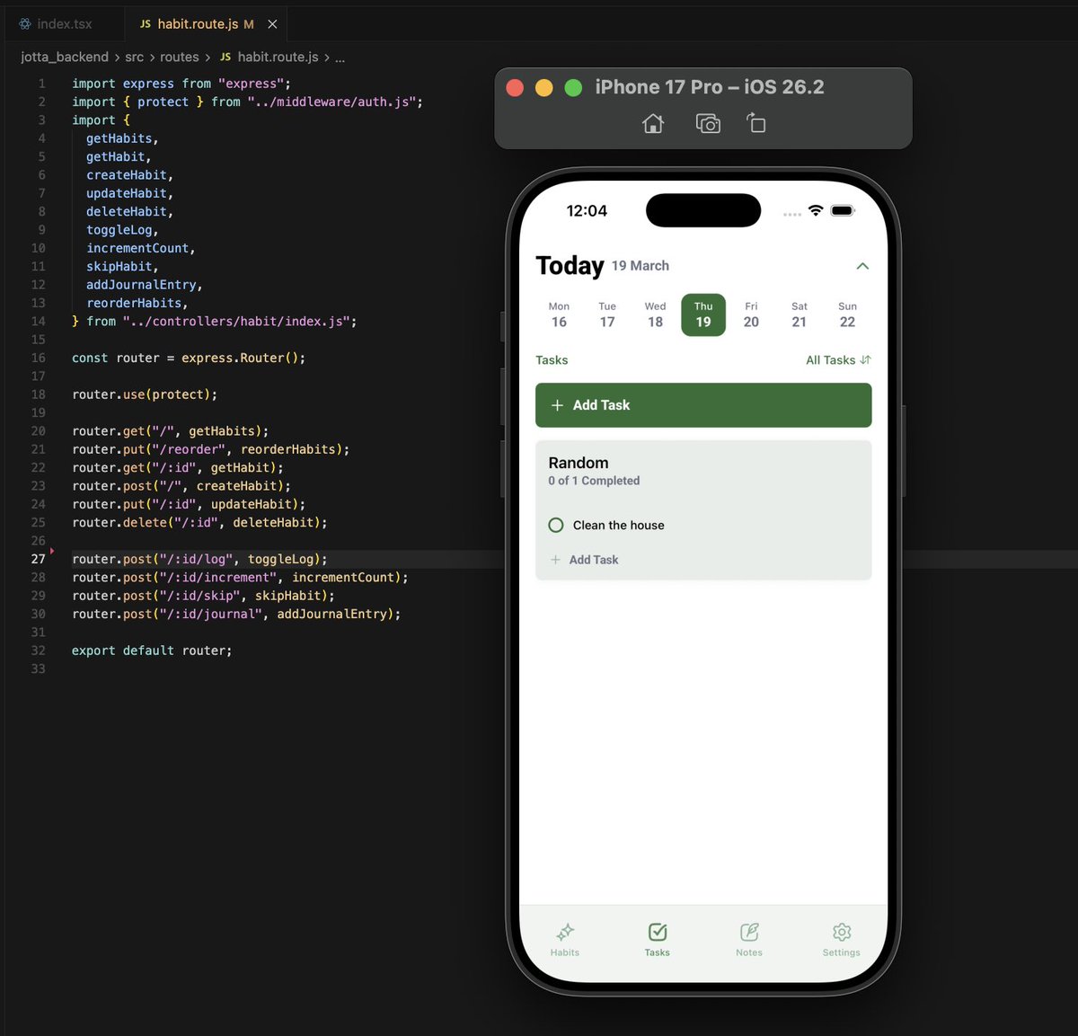Viewport: 1078px width, 1036px height.
Task: Expand the breadcrumb ellipsis after habit.route.js
Action: point(340,58)
